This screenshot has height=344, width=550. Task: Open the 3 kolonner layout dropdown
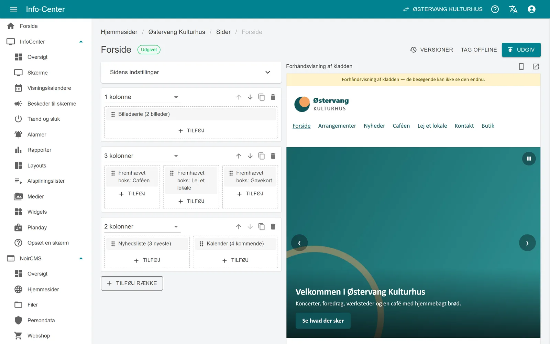[x=142, y=156]
